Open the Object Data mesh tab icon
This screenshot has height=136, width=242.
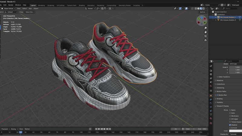pyautogui.click(x=211, y=115)
